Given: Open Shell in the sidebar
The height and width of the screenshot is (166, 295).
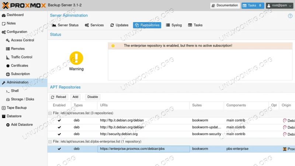Looking at the screenshot, I should (x=24, y=91).
